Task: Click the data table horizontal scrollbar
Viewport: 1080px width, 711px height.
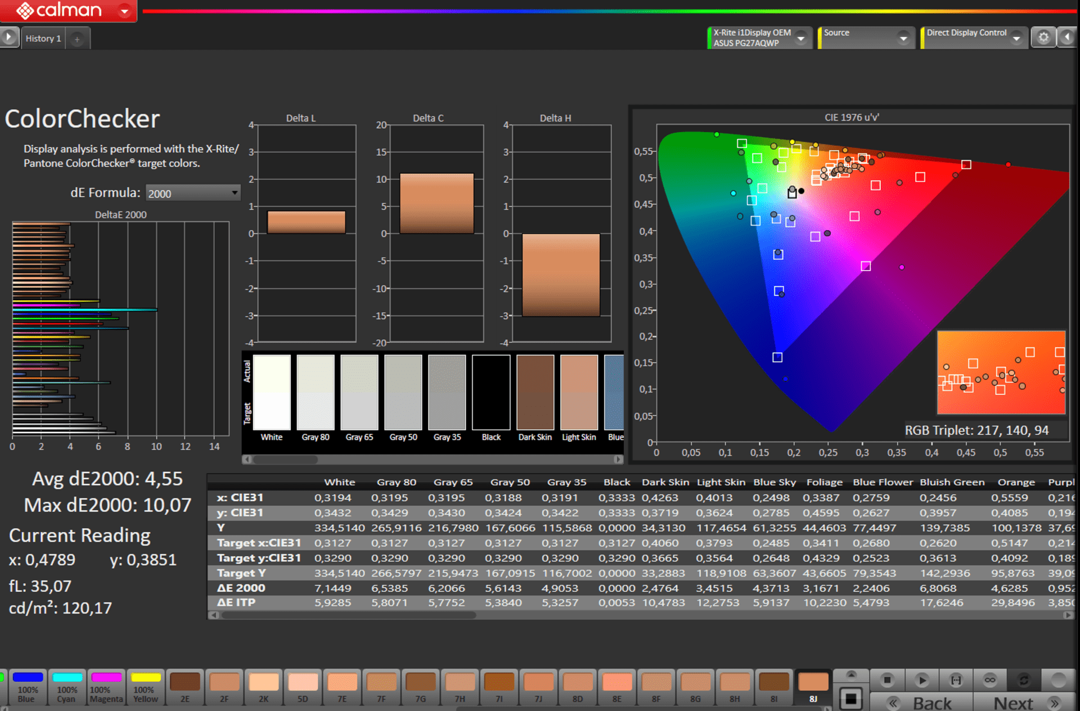Action: click(x=349, y=615)
